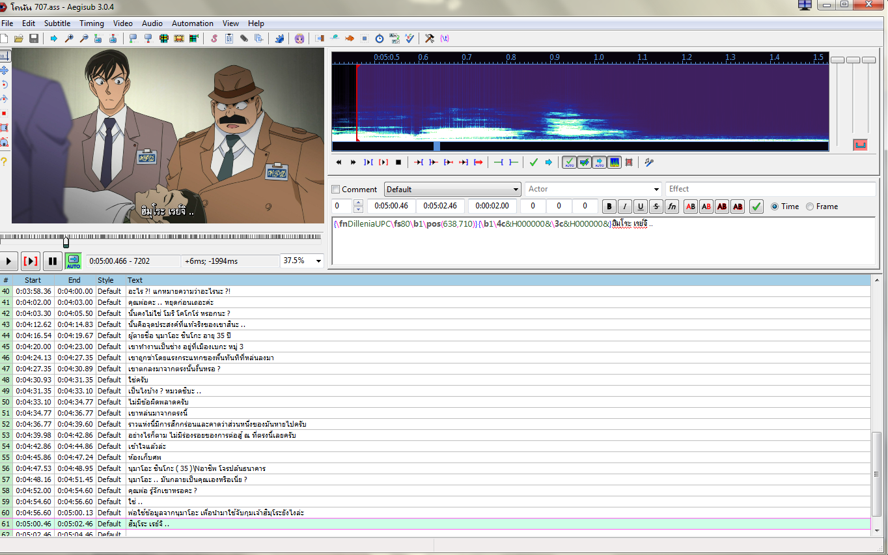Select the scale subtitles visual tool
This screenshot has width=888, height=555.
tap(5, 113)
